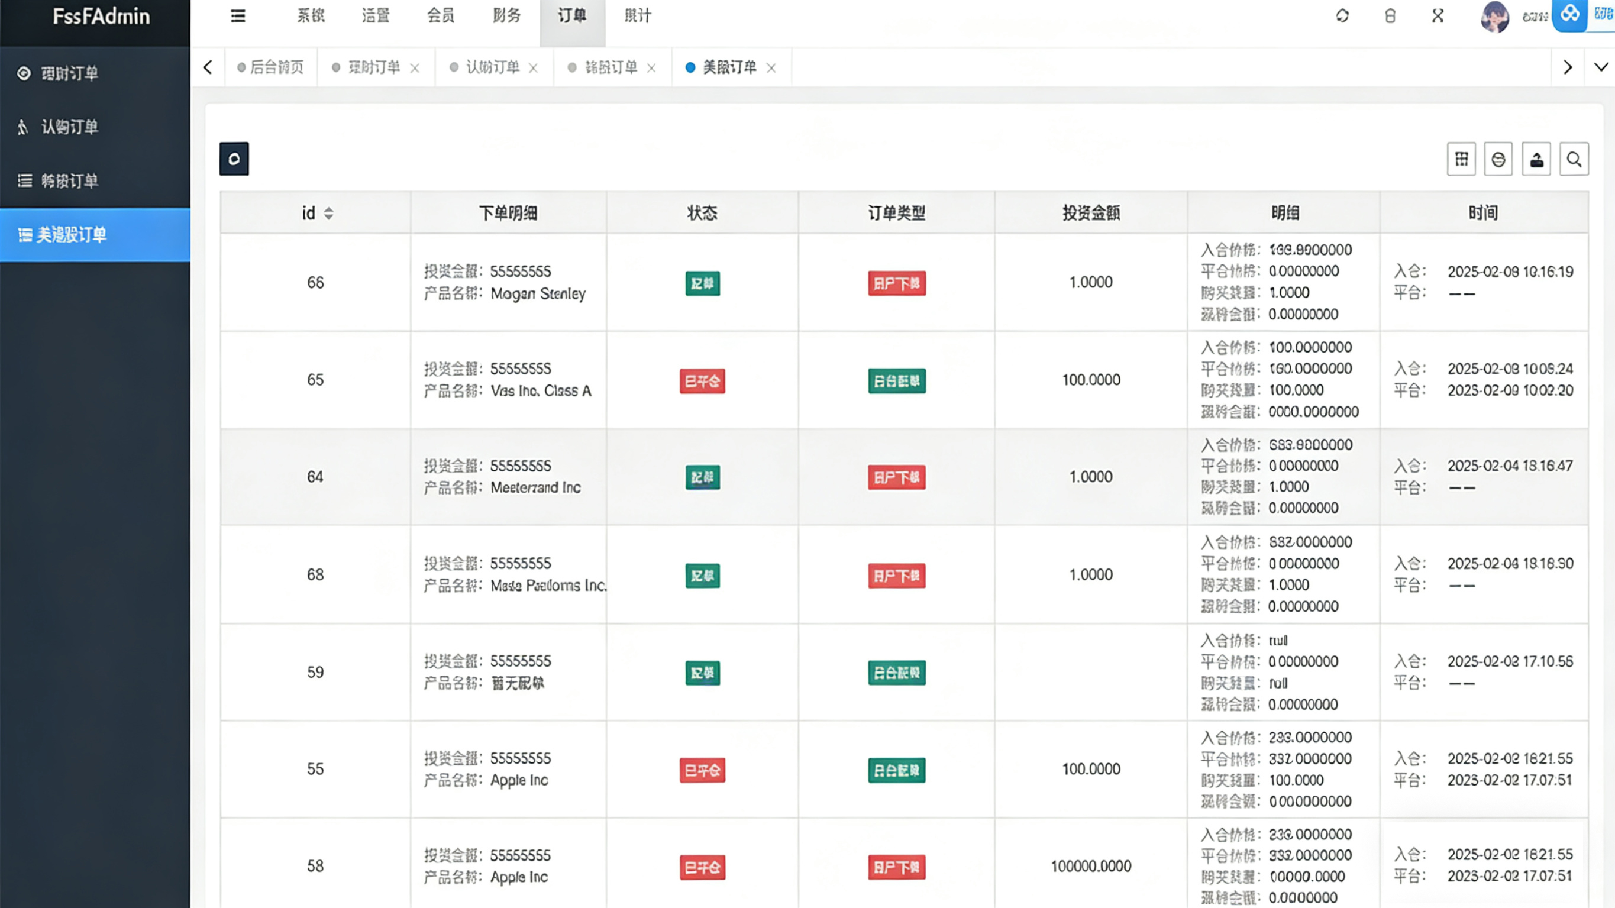Click the clear cache trash icon

click(1390, 16)
